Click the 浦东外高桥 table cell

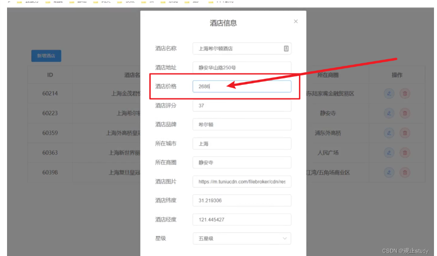click(328, 133)
